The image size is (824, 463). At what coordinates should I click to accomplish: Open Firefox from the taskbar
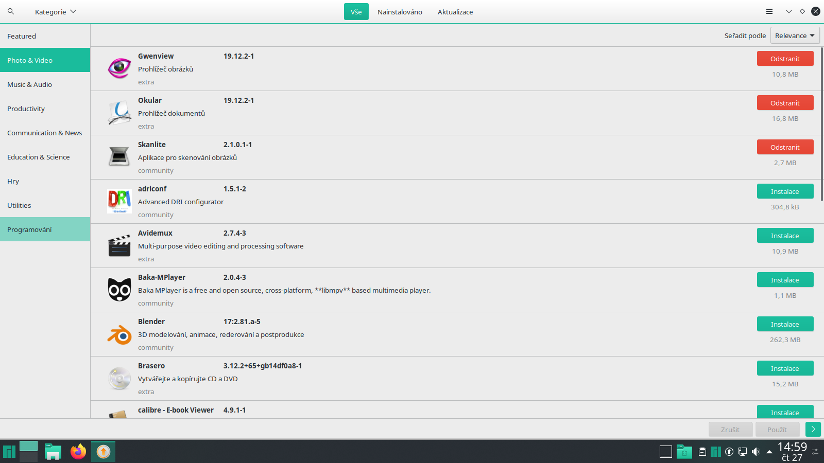point(78,452)
